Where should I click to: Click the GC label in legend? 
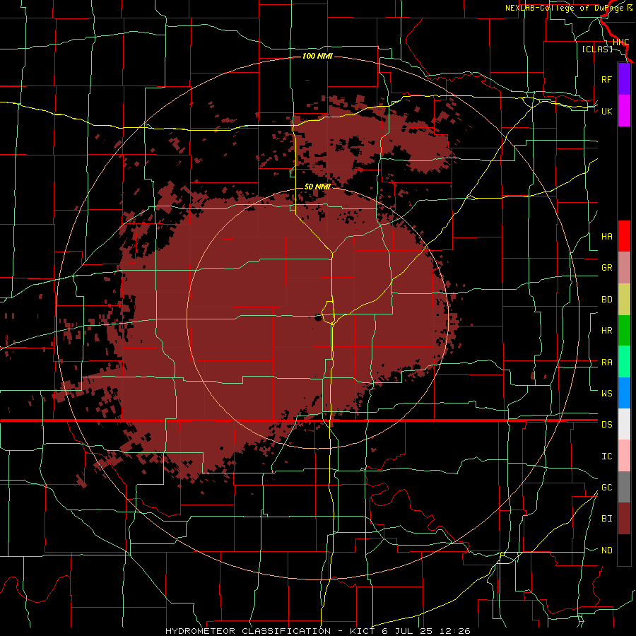(606, 487)
